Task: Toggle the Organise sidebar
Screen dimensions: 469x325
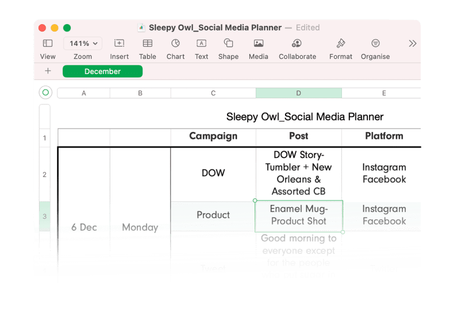Action: coord(375,44)
